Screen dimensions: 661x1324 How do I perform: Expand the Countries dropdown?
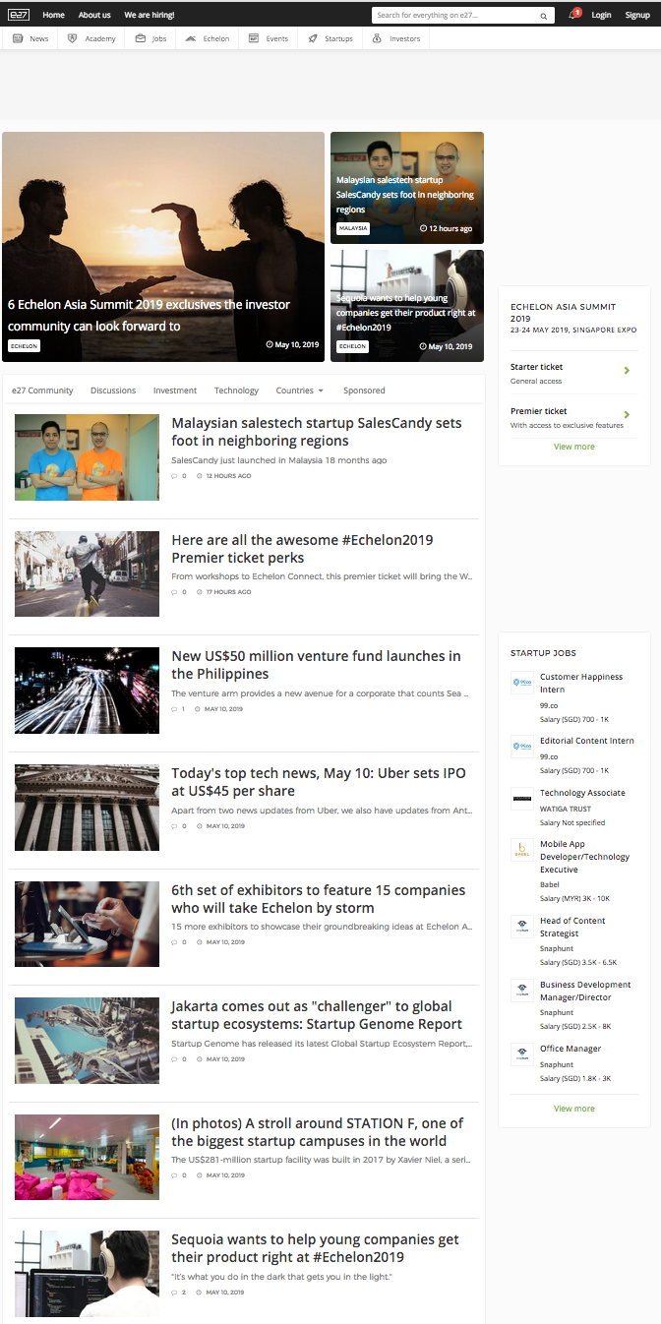click(300, 391)
